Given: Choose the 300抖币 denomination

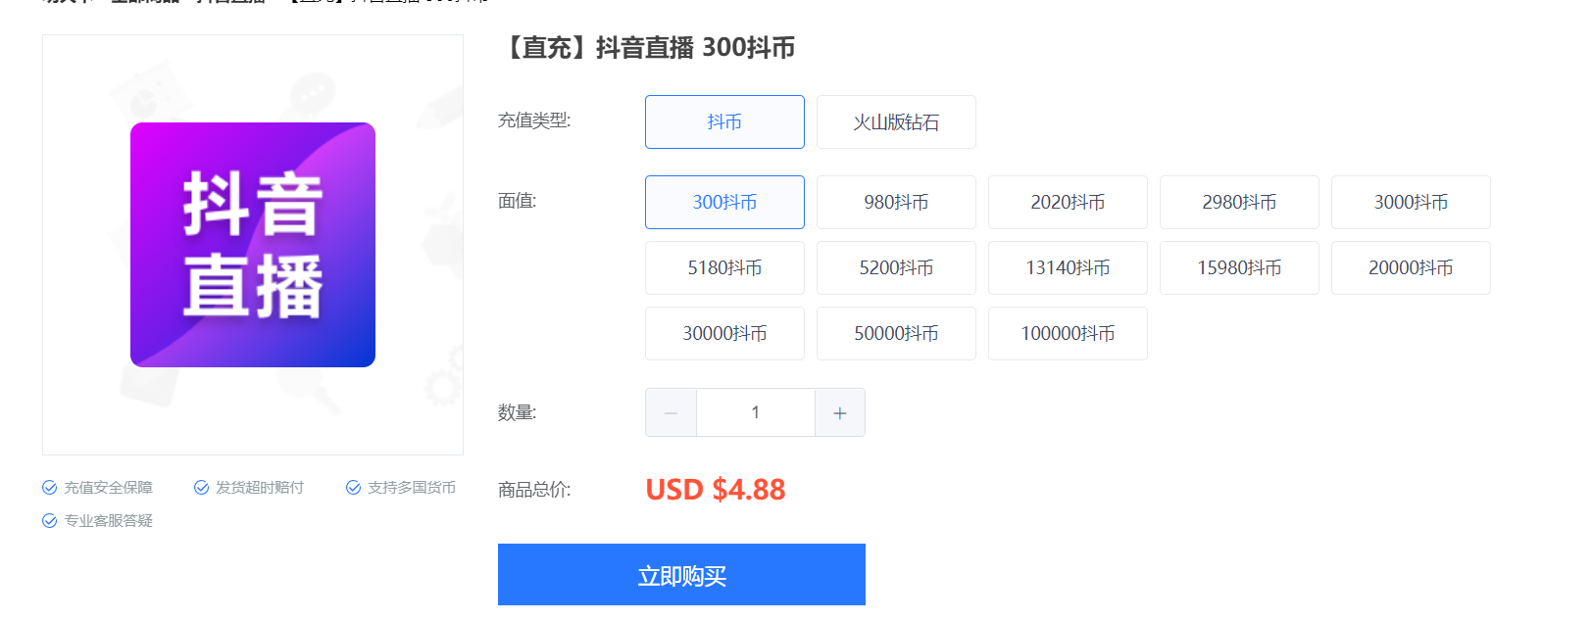Looking at the screenshot, I should 724,202.
